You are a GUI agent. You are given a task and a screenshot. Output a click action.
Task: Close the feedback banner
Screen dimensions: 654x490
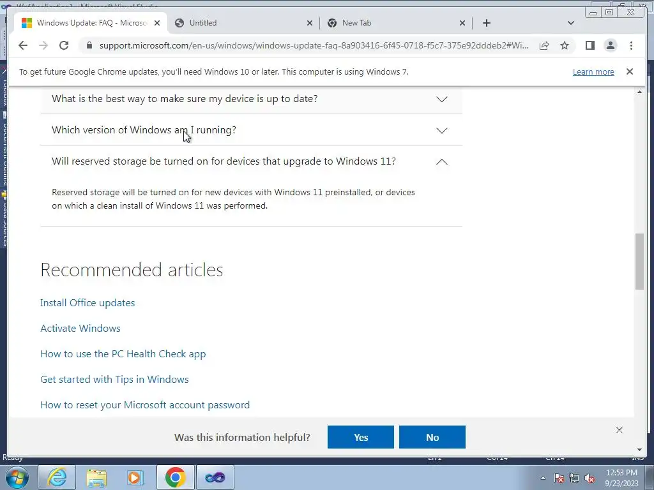pos(620,430)
